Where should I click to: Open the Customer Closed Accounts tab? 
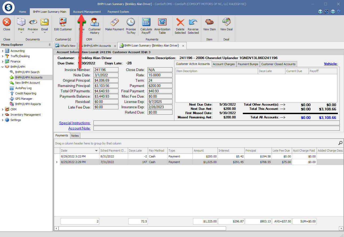pyautogui.click(x=278, y=64)
